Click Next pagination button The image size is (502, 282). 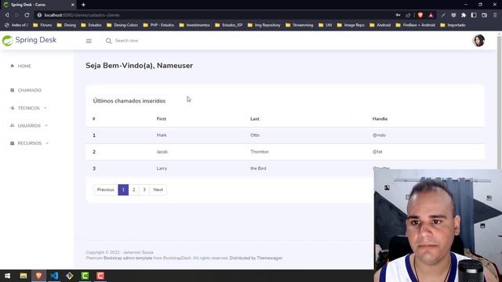[x=158, y=190]
